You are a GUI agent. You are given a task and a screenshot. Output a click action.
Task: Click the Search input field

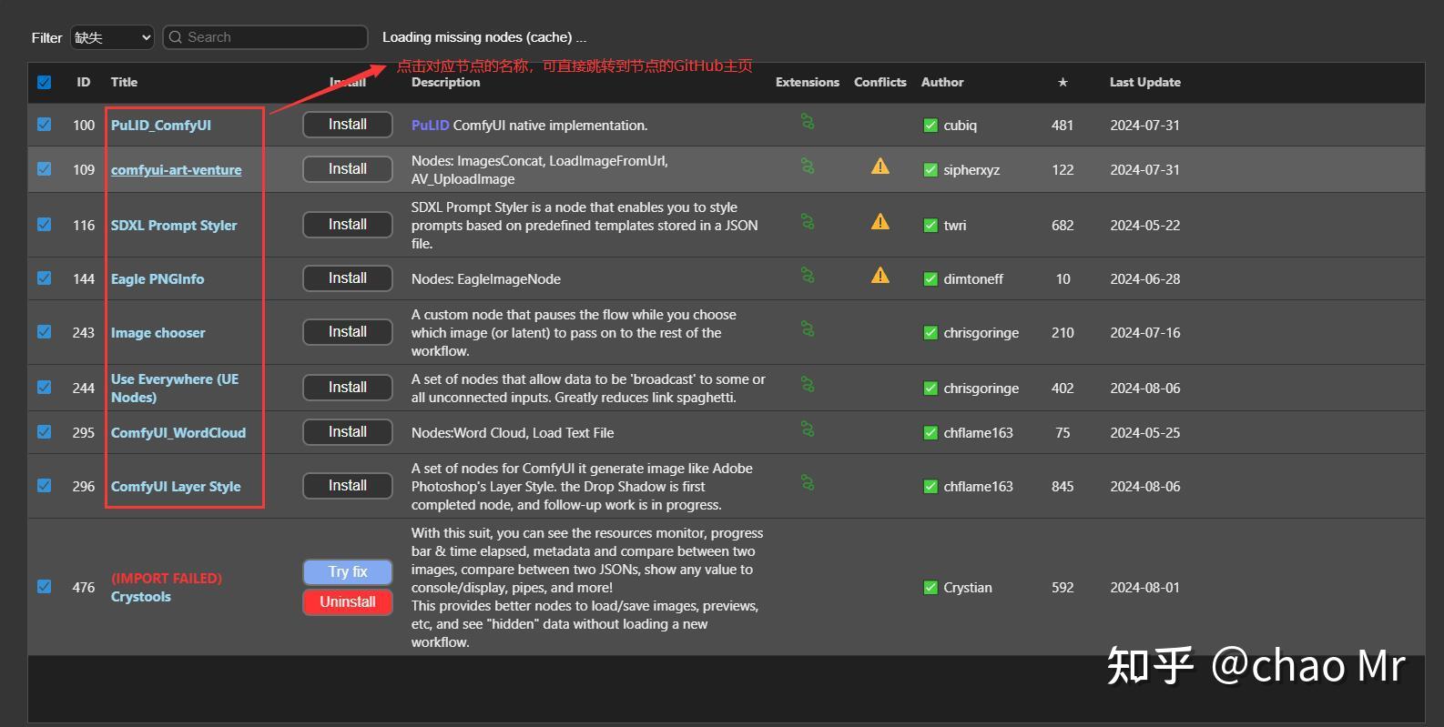tap(266, 37)
